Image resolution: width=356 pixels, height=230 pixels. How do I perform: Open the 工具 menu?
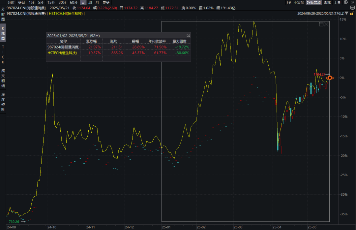337,2
